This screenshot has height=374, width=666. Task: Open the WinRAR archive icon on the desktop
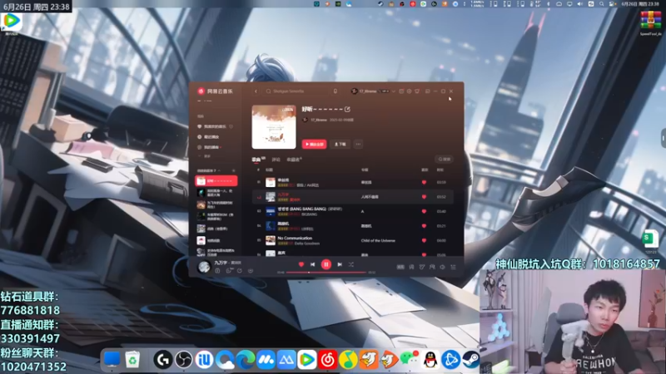[650, 21]
